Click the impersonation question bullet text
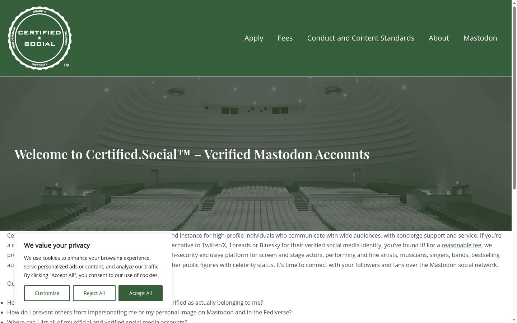517x323 pixels. [x=149, y=312]
